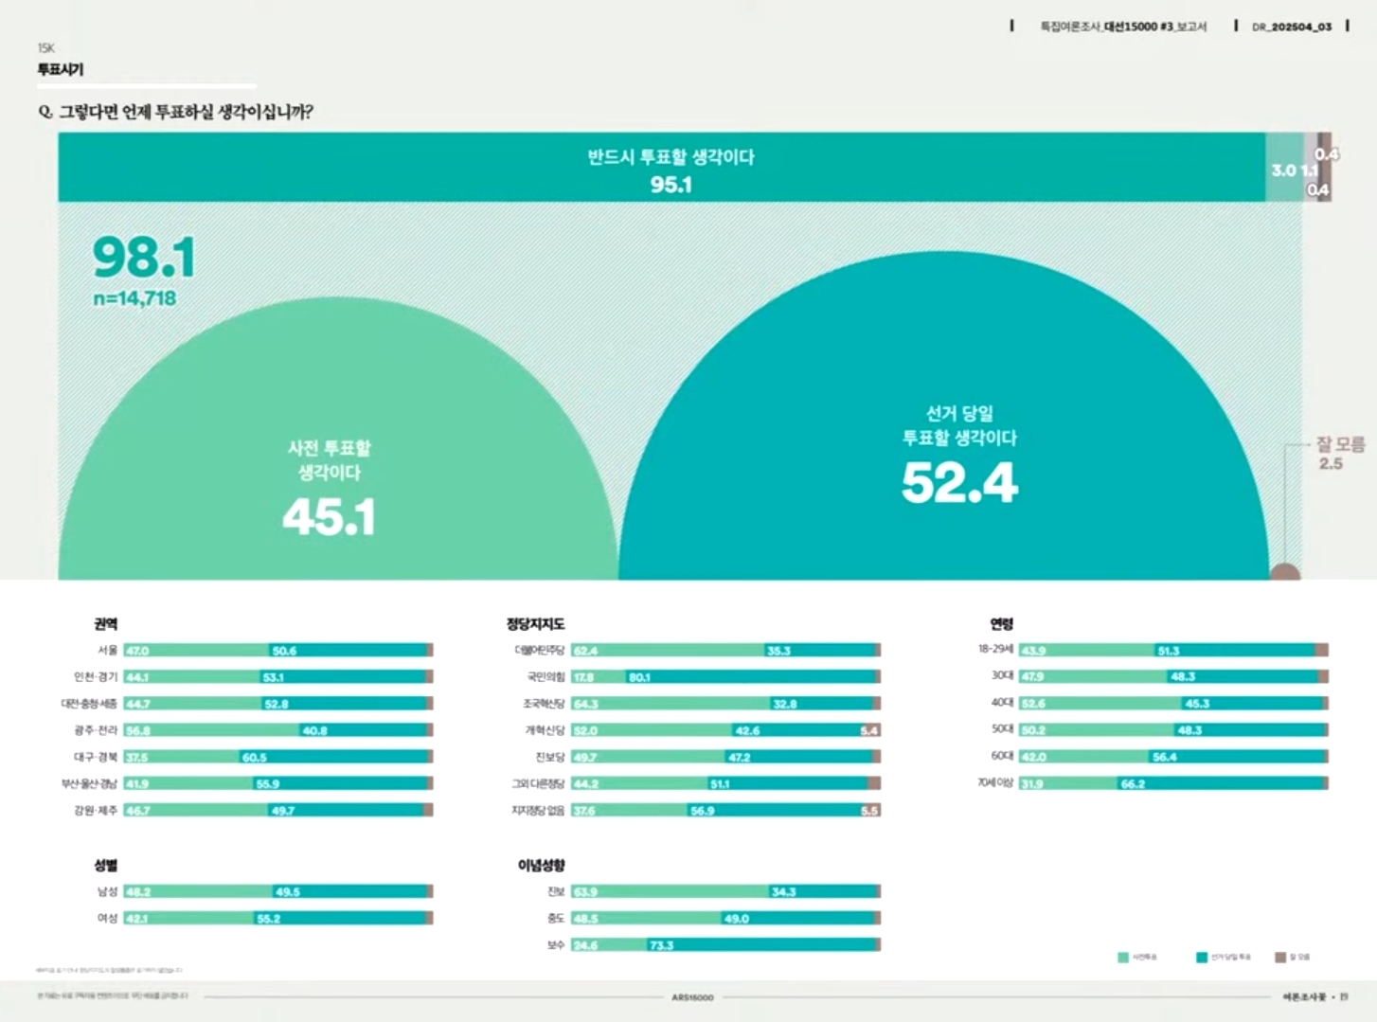Click the '70세 이상' age label
This screenshot has height=1022, width=1377.
tap(996, 782)
